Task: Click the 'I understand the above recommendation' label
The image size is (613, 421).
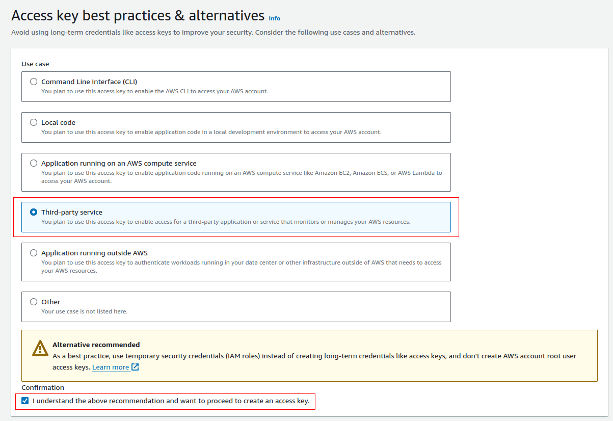Action: (x=171, y=401)
